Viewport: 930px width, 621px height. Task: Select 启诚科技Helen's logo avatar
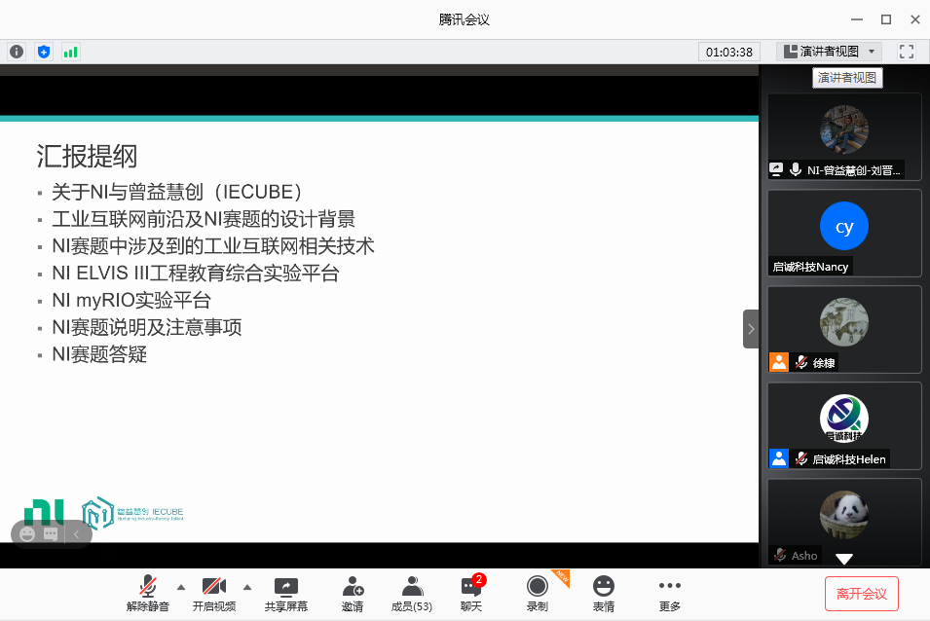[x=844, y=419]
